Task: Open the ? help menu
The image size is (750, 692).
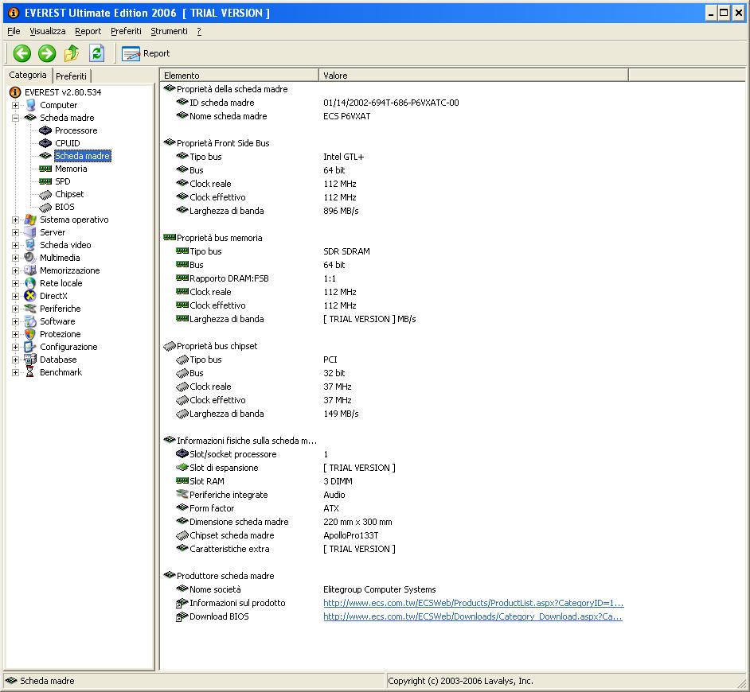Action: click(199, 31)
